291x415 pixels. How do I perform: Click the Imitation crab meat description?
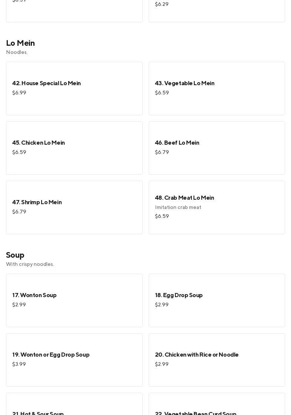pyautogui.click(x=178, y=207)
